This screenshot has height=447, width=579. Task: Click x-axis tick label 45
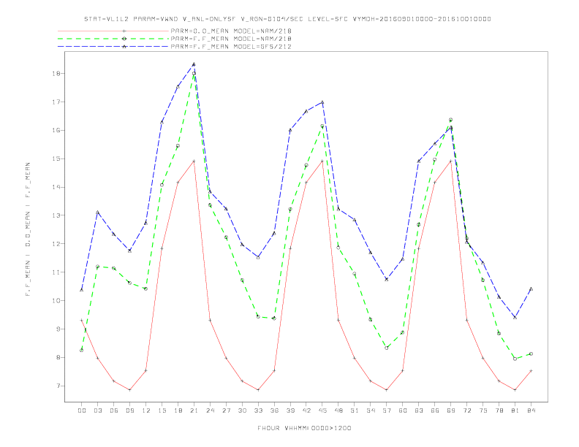(x=322, y=410)
